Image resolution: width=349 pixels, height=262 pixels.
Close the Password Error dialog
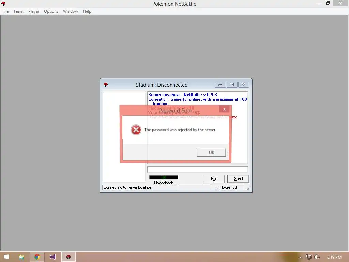pos(224,109)
